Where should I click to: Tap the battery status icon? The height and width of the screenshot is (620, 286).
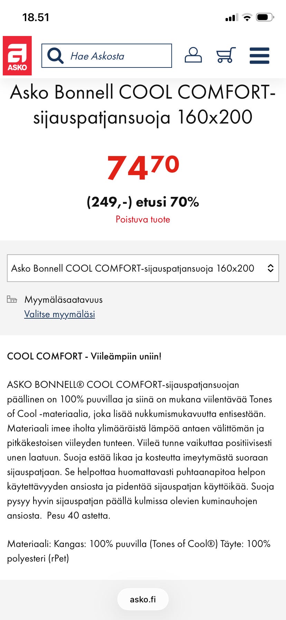coord(265,17)
